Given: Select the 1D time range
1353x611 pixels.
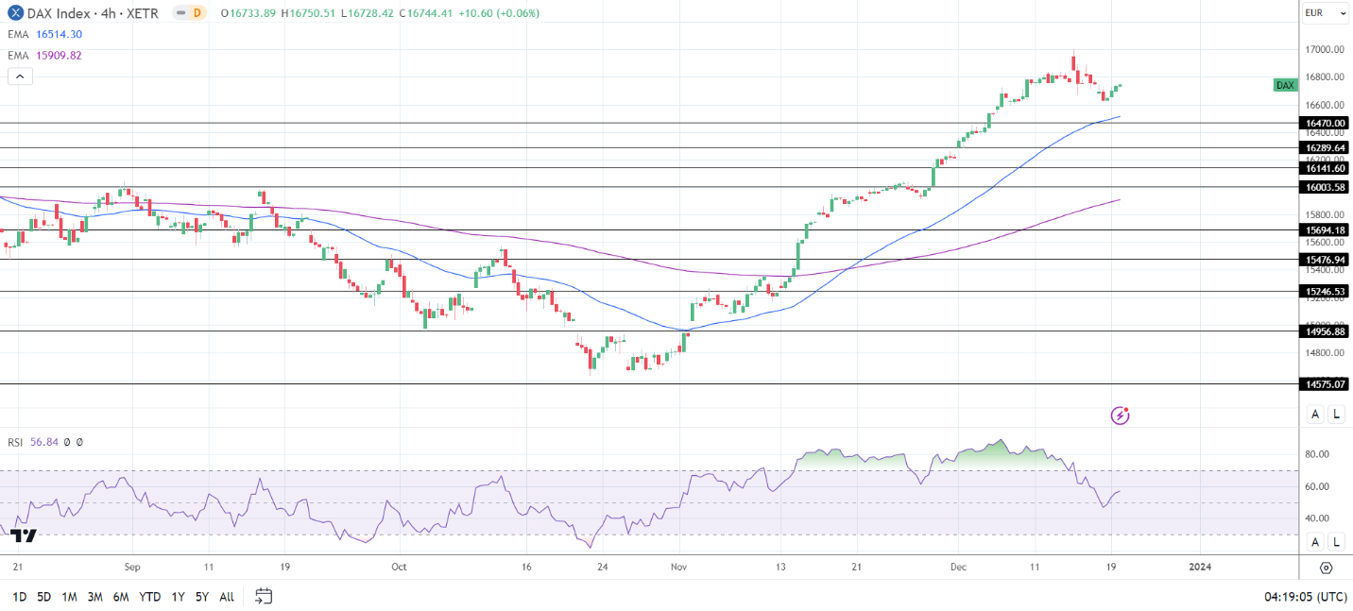Looking at the screenshot, I should click(19, 597).
